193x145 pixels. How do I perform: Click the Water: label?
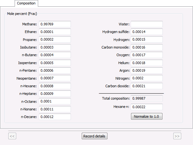pyautogui.click(x=124, y=24)
